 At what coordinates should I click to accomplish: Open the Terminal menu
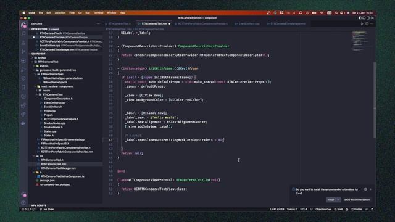98,13
